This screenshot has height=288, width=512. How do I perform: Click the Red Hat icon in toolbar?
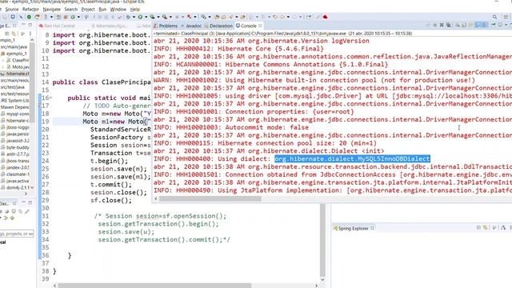[x=325, y=17]
